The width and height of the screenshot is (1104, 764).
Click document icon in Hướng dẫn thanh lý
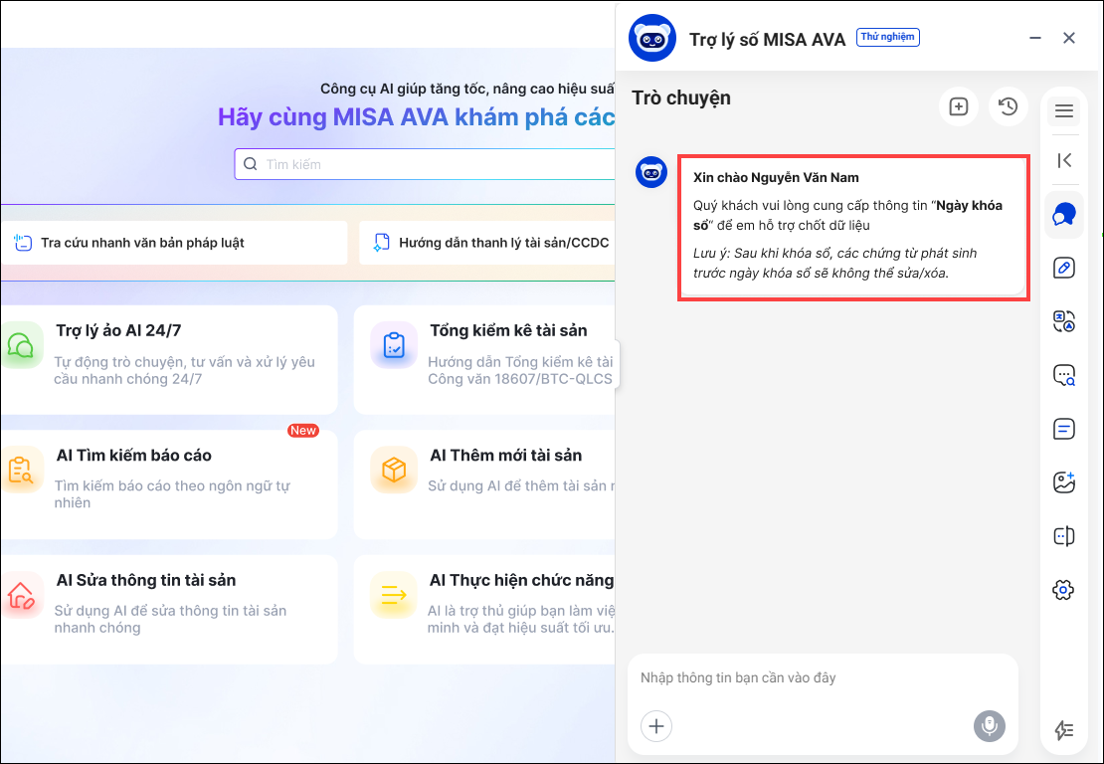pos(381,243)
